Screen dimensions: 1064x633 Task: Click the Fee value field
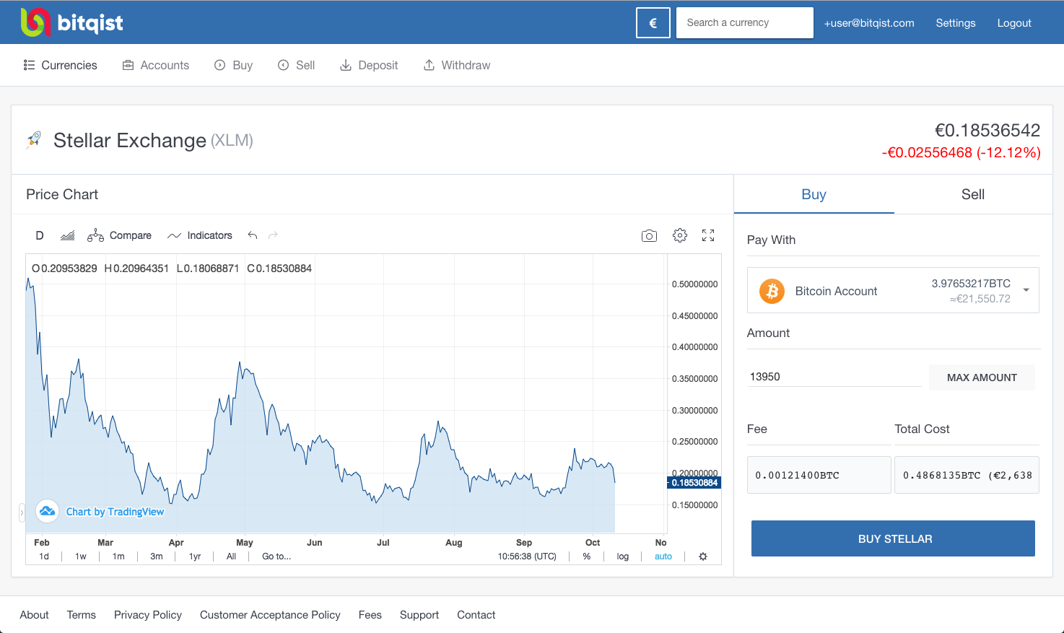(819, 475)
